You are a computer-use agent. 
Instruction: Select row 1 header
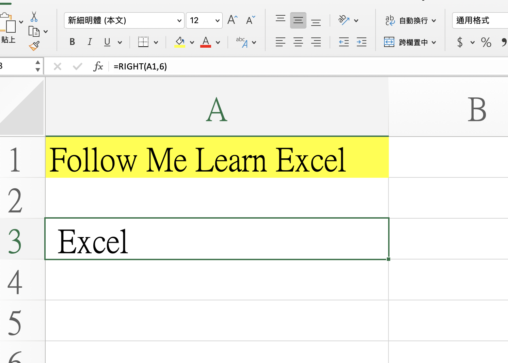coord(22,157)
